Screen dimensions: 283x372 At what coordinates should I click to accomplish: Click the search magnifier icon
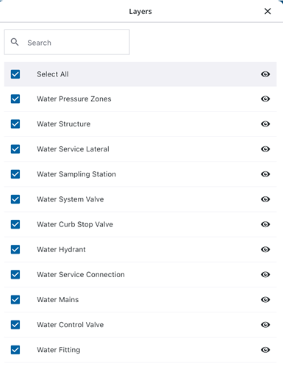click(x=15, y=42)
